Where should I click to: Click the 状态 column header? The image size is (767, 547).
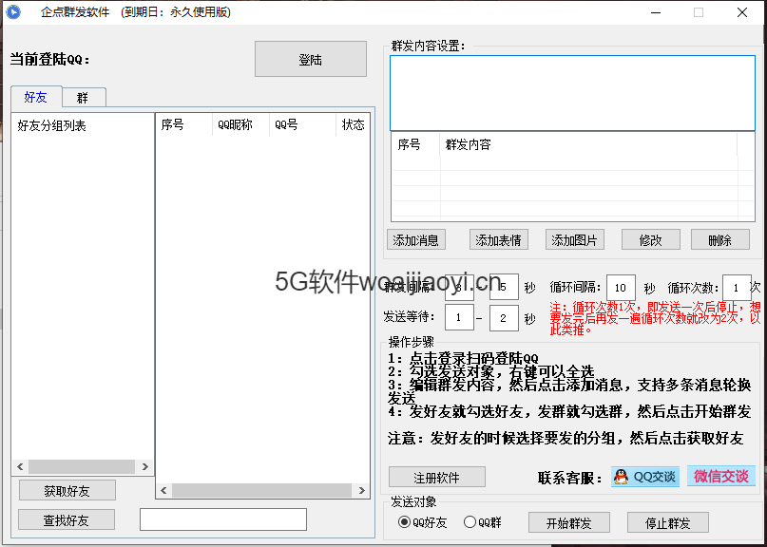point(353,124)
